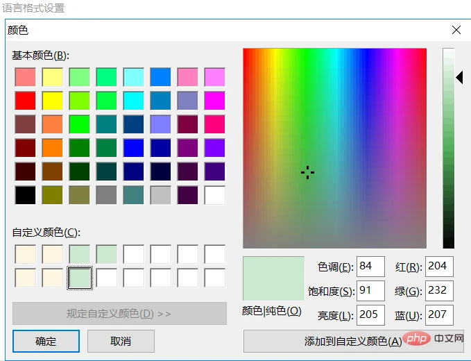Select the white basic color swatch
This screenshot has width=471, height=361.
click(x=214, y=195)
